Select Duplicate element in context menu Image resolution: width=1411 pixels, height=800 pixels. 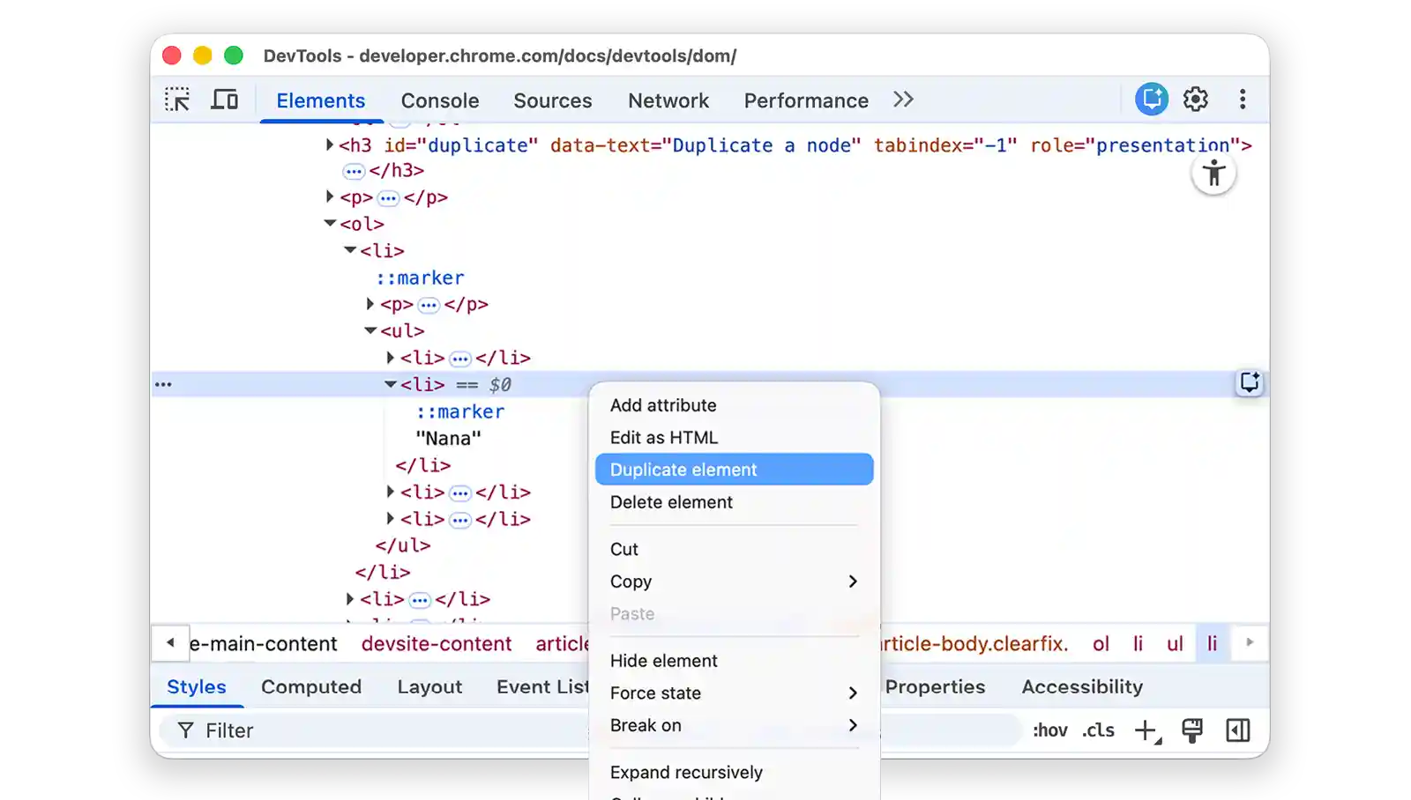pyautogui.click(x=734, y=469)
